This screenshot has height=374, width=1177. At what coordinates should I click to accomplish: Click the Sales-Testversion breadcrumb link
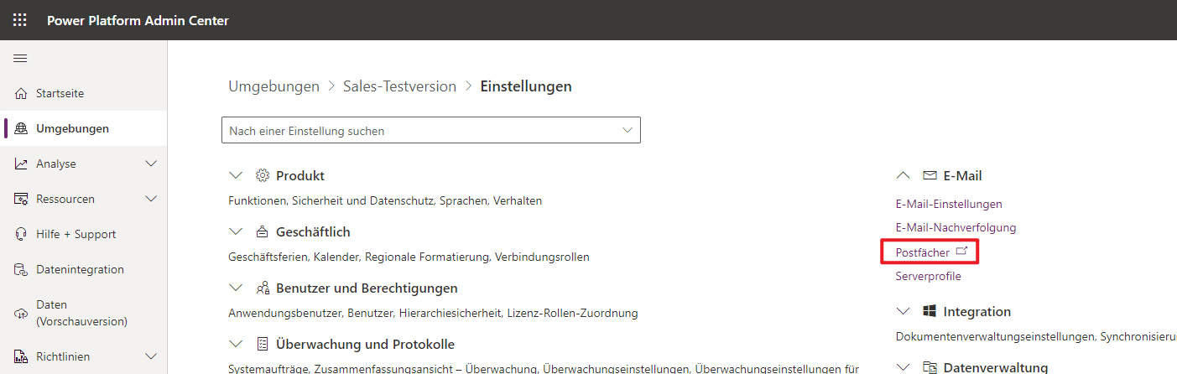[399, 86]
